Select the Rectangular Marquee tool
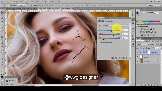Image resolution: width=162 pixels, height=91 pixels. [2, 15]
